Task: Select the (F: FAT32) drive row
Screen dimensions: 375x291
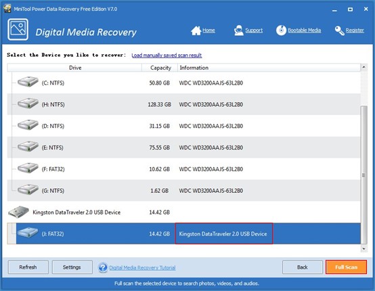Action: pos(183,169)
